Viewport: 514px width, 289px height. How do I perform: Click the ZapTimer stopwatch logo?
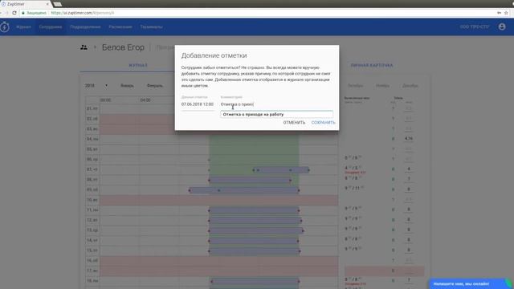(x=5, y=26)
